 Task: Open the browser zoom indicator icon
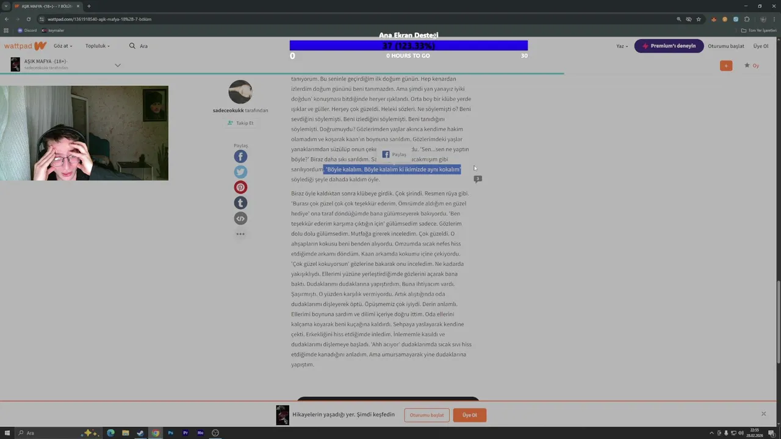[678, 19]
